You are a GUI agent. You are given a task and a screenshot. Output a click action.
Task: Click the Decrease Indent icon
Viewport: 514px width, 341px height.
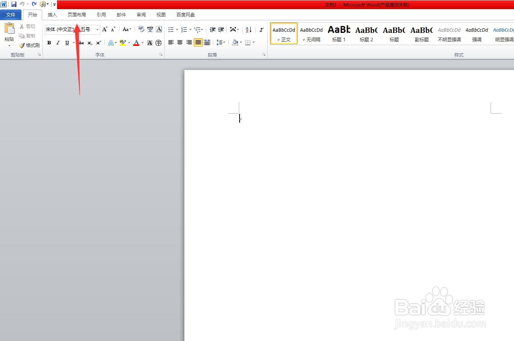(212, 29)
